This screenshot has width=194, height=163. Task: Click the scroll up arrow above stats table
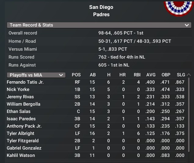pos(189,75)
